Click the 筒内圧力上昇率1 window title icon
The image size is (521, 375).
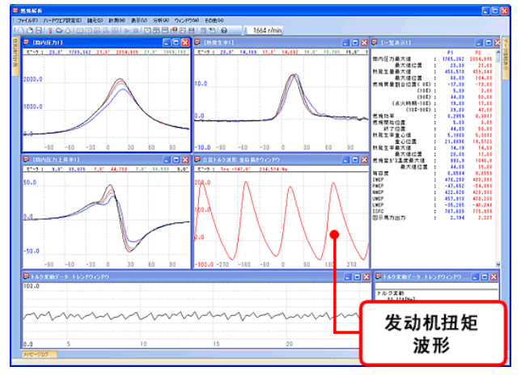26,160
